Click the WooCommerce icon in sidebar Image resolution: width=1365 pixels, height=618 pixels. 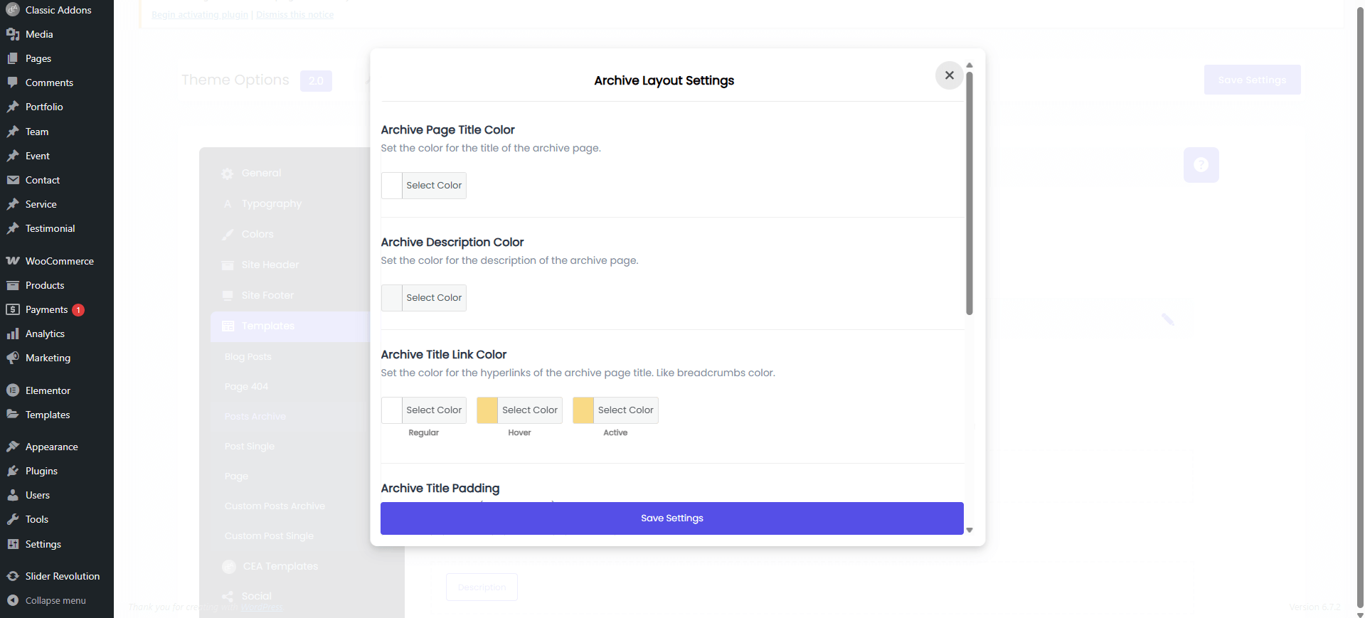coord(13,261)
